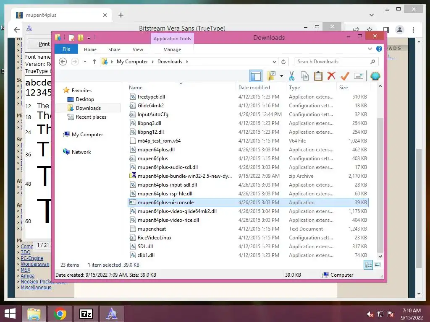The width and height of the screenshot is (430, 322).
Task: Sort by the Name column header
Action: [x=181, y=87]
